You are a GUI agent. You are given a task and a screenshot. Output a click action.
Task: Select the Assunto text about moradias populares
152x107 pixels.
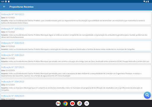(68, 49)
